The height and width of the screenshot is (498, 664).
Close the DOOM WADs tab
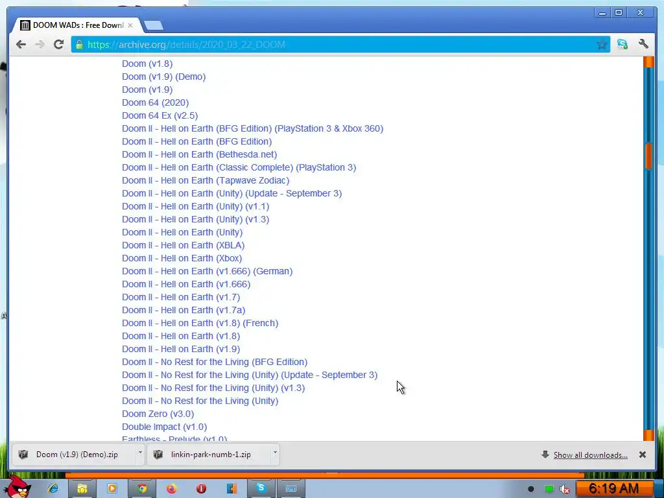(x=130, y=25)
